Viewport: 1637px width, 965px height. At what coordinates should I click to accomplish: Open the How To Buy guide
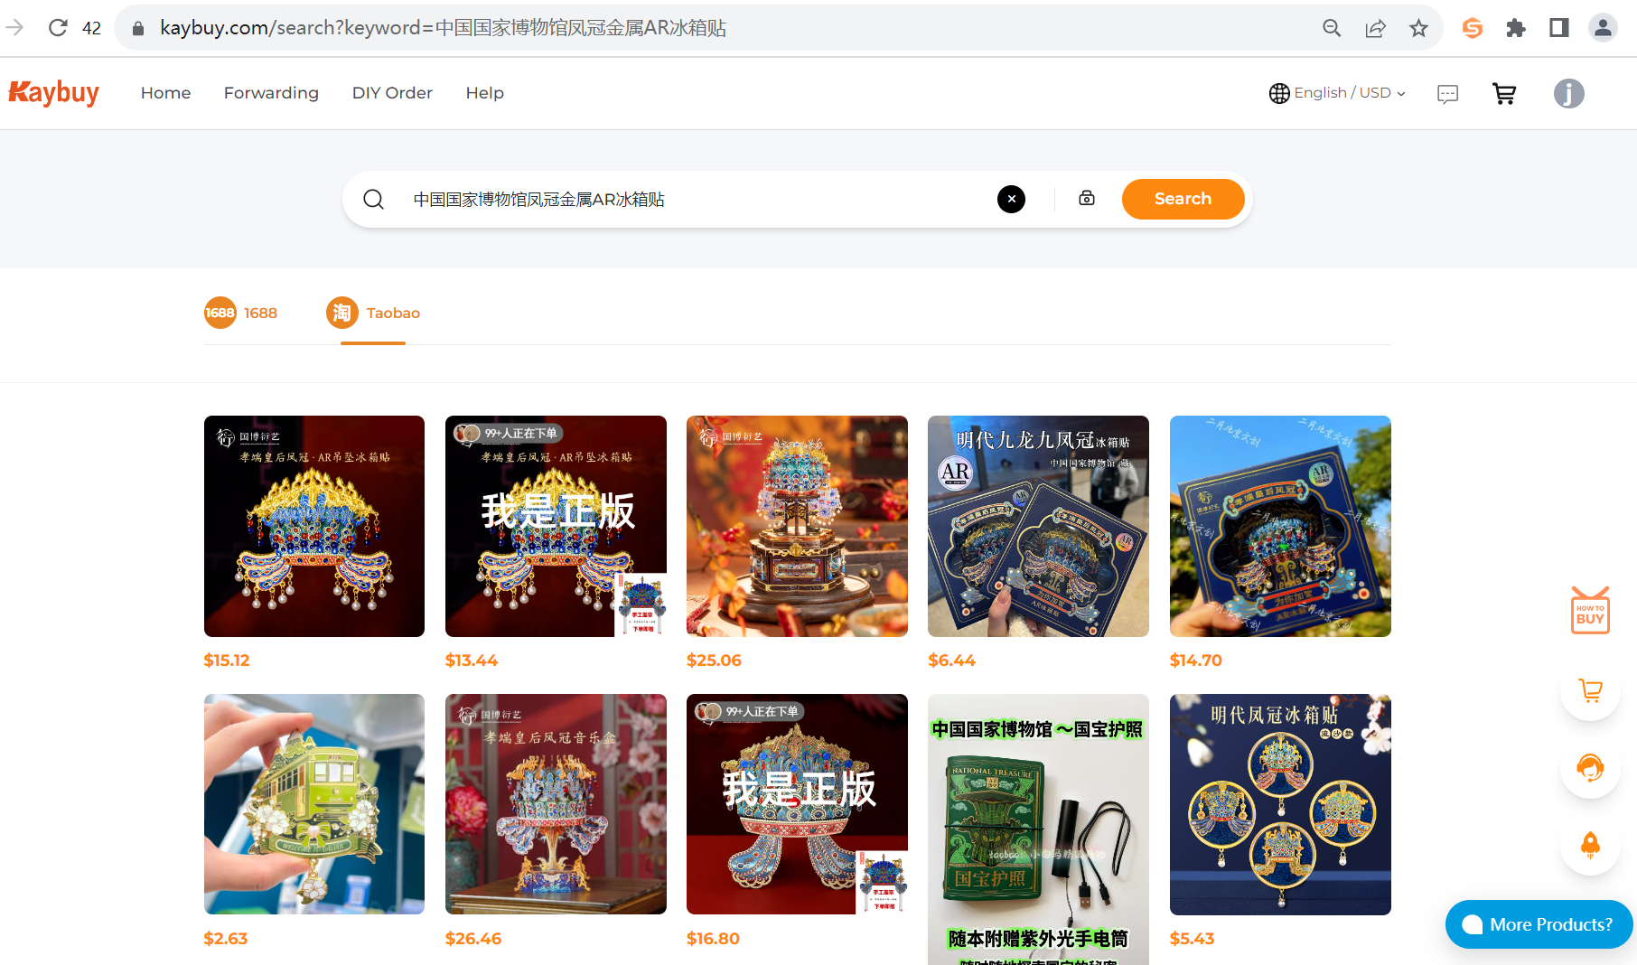(1589, 612)
